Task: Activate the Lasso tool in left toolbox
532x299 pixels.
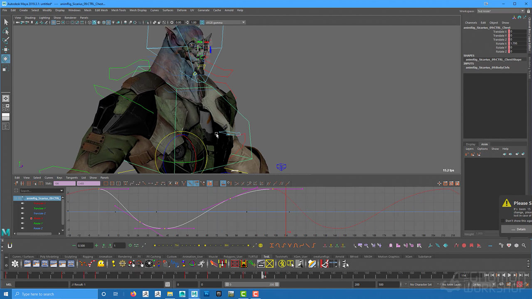Action: pos(6,31)
